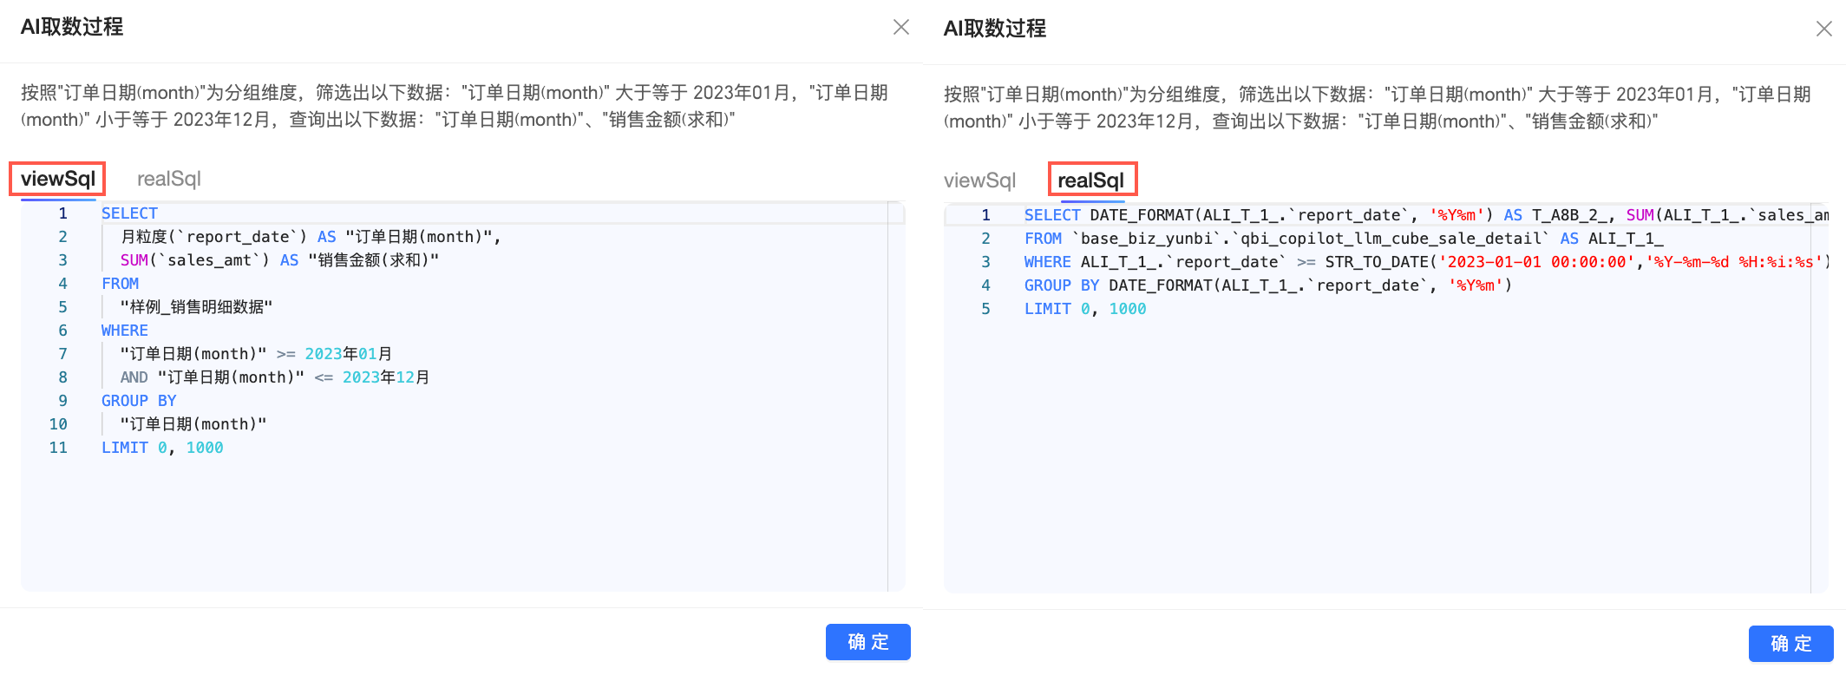
Task: Click GROUP BY DATE_FORMAT line in realSql
Action: click(x=1268, y=285)
